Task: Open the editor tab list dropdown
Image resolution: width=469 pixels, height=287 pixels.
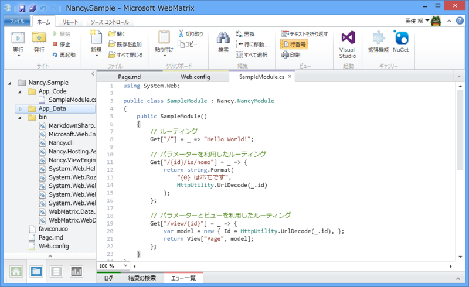Action: pos(459,77)
